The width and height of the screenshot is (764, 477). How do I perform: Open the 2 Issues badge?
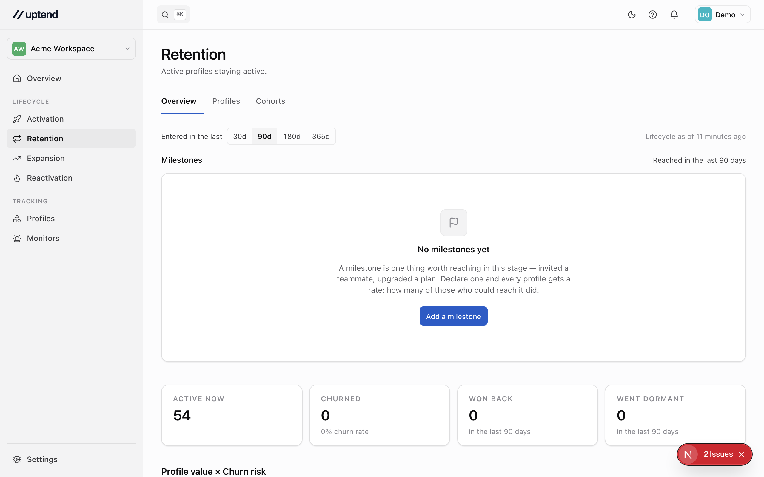pos(718,454)
